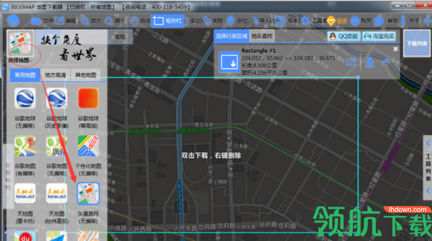Click the 高程 elevation tab
The width and height of the screenshot is (432, 241).
(x=120, y=37)
